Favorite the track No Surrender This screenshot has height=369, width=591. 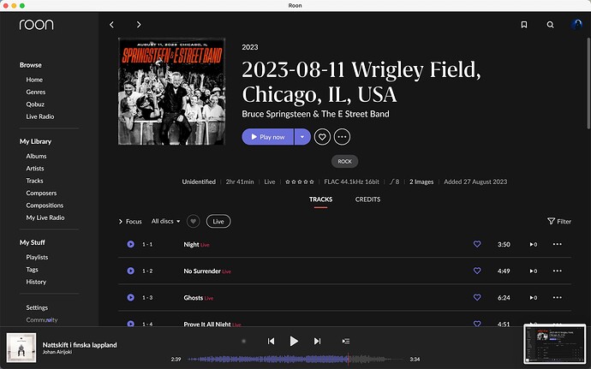click(477, 271)
